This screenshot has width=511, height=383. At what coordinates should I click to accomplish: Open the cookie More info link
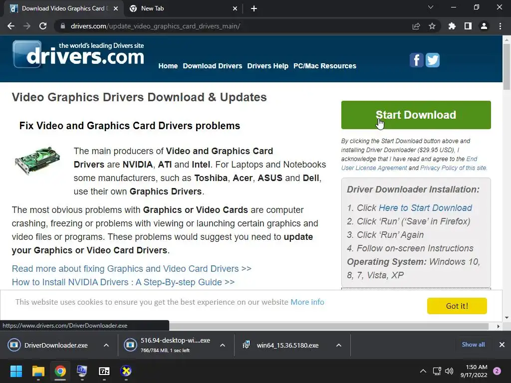(307, 302)
